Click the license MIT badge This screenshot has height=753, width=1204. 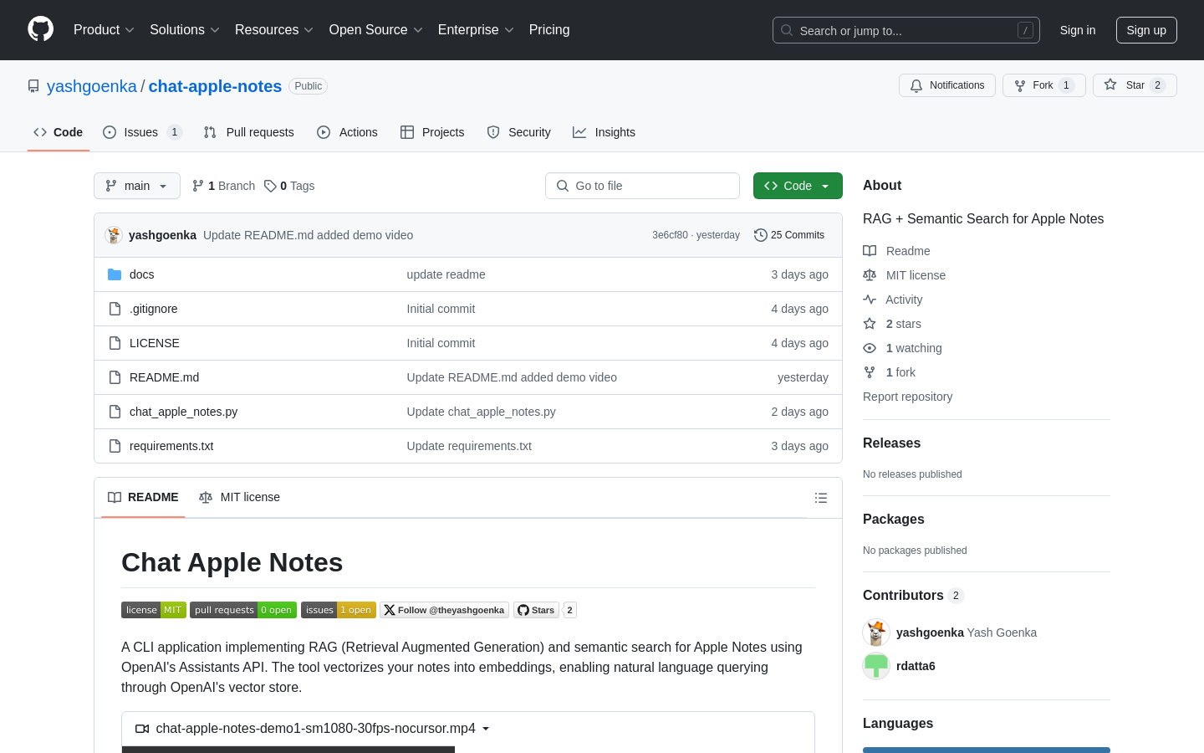click(154, 610)
